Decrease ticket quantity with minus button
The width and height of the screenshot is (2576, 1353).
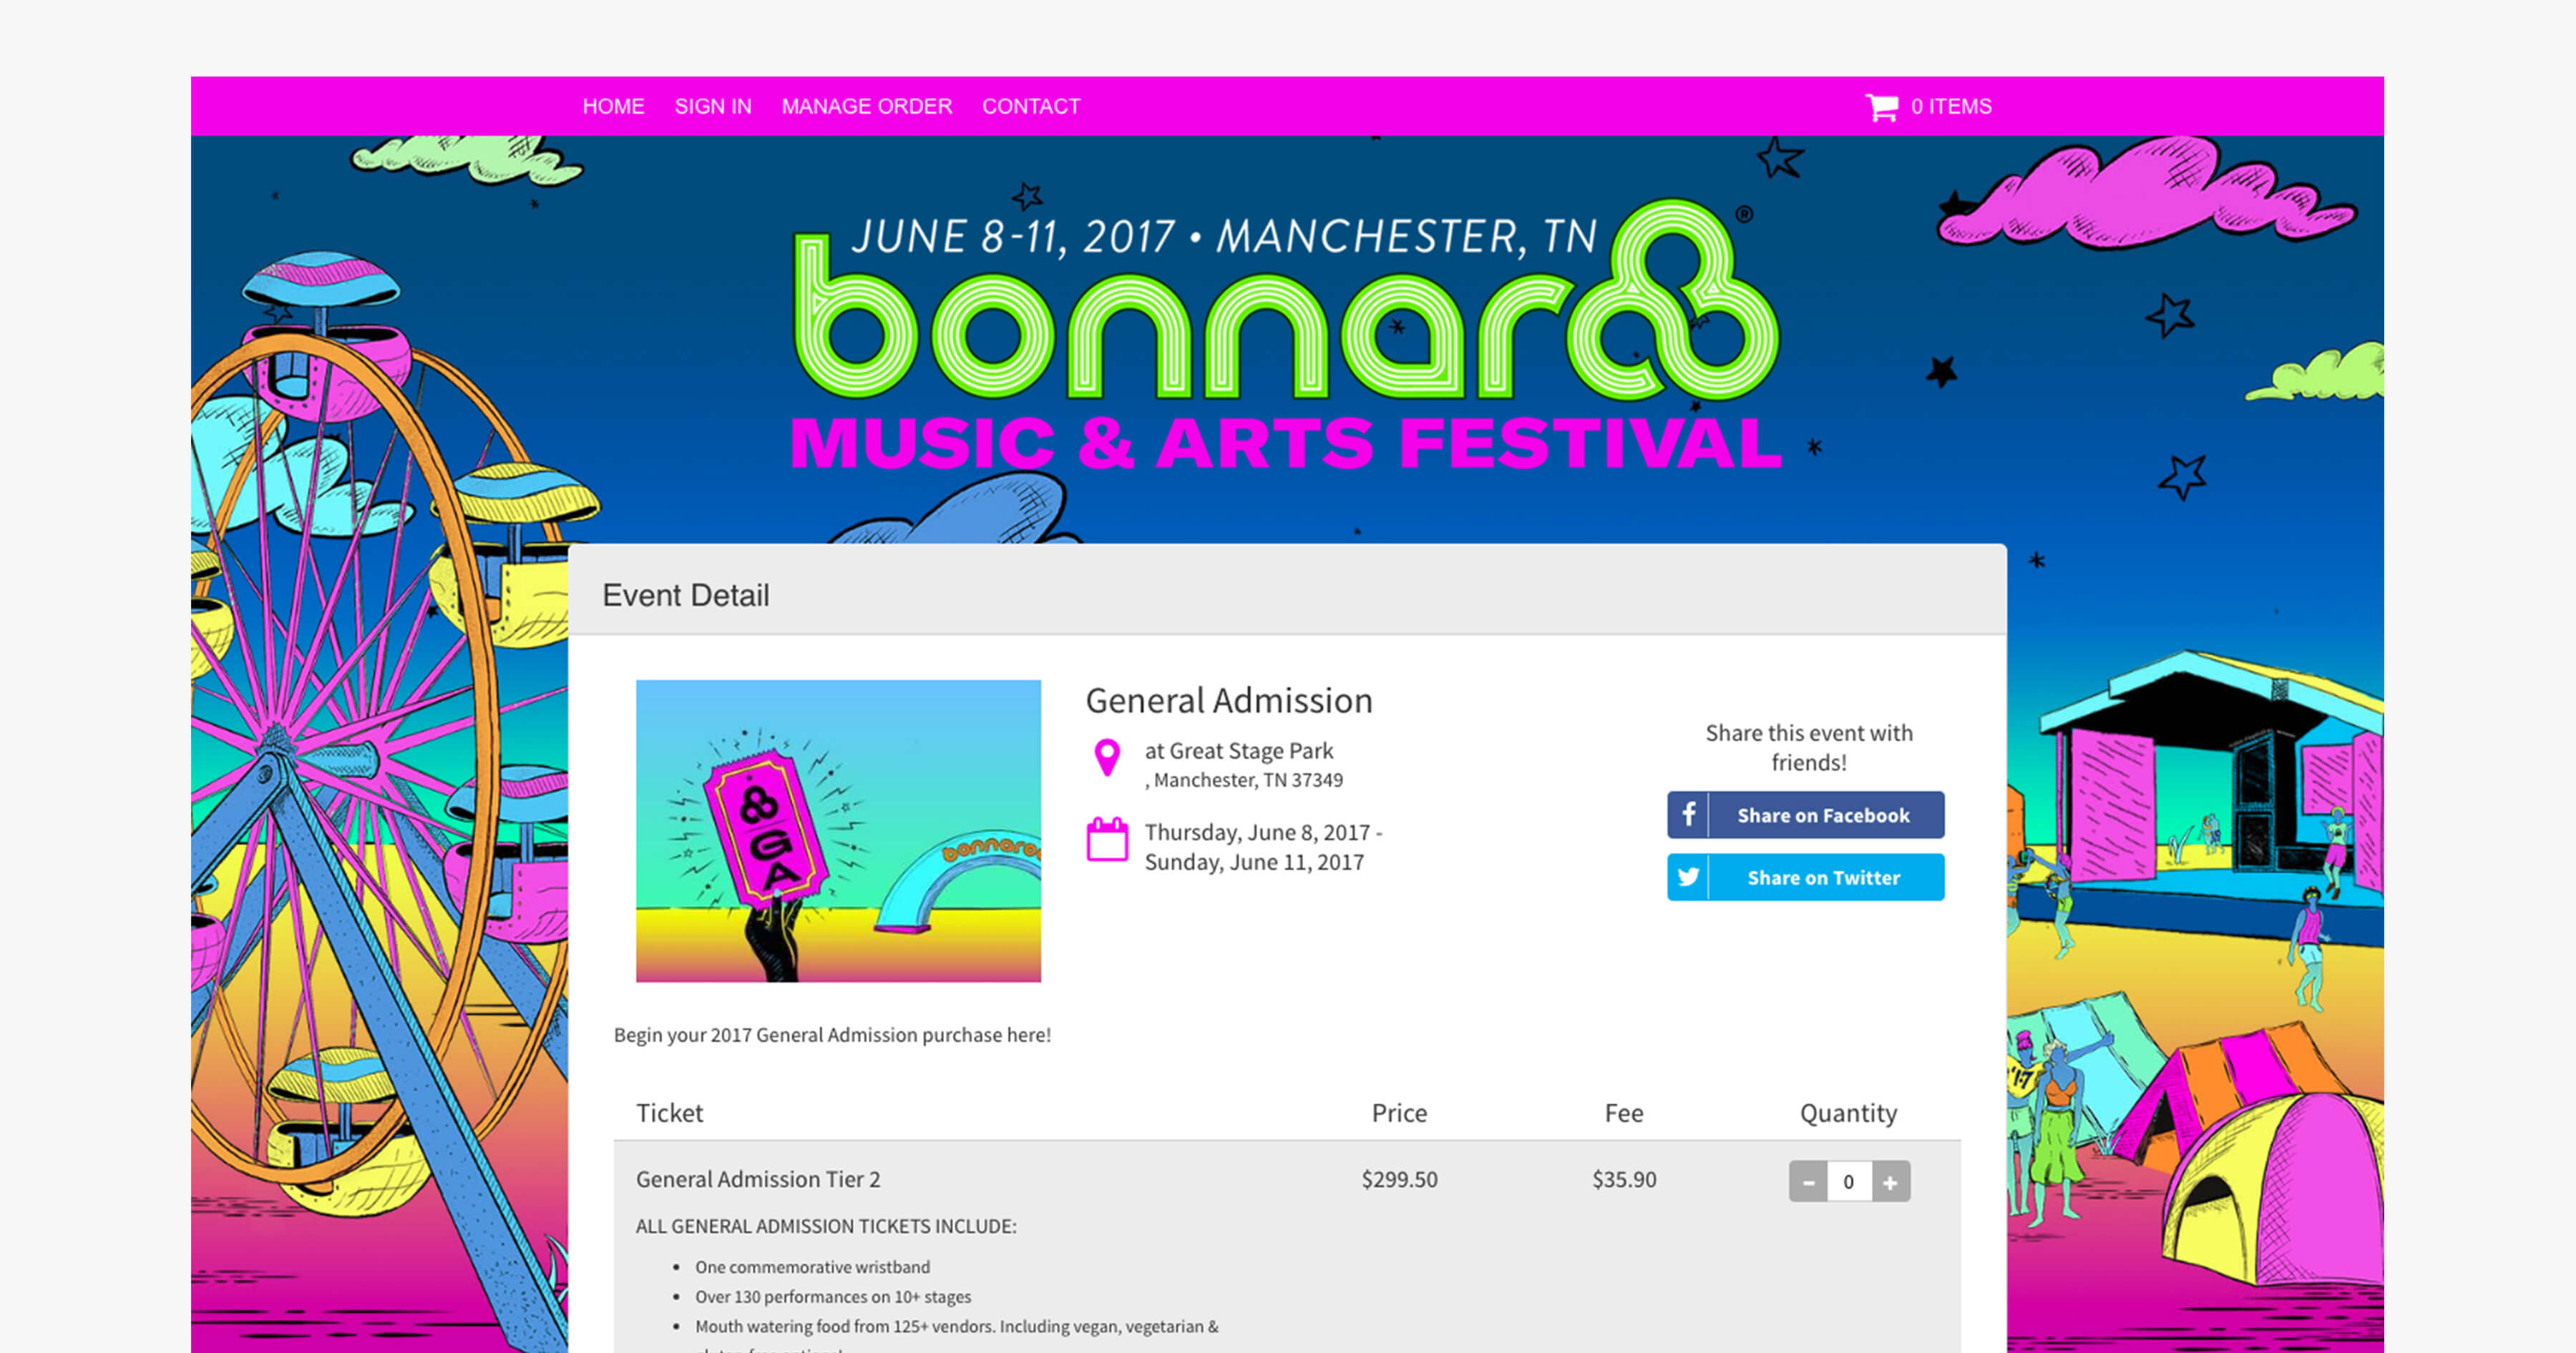coord(1808,1182)
